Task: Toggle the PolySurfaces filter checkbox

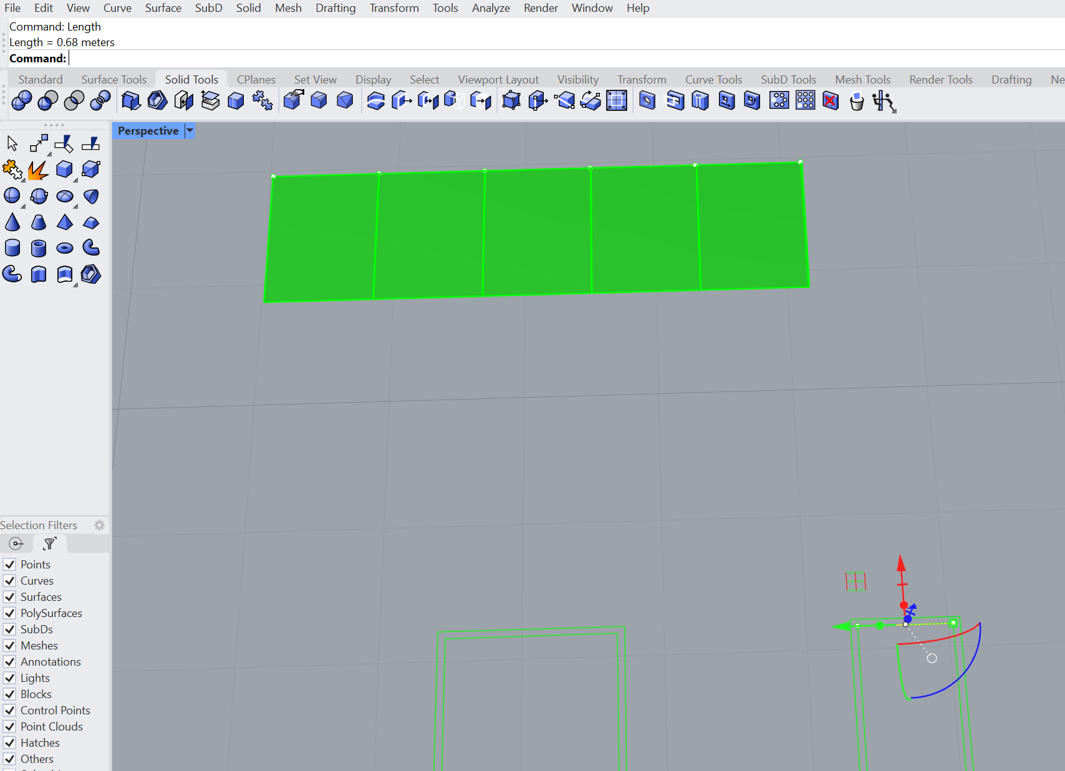Action: 9,613
